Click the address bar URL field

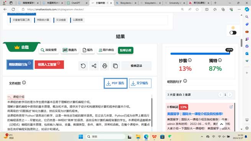[x=102, y=10]
